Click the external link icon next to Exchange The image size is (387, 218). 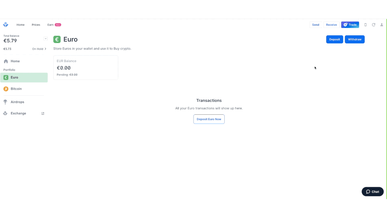42,113
